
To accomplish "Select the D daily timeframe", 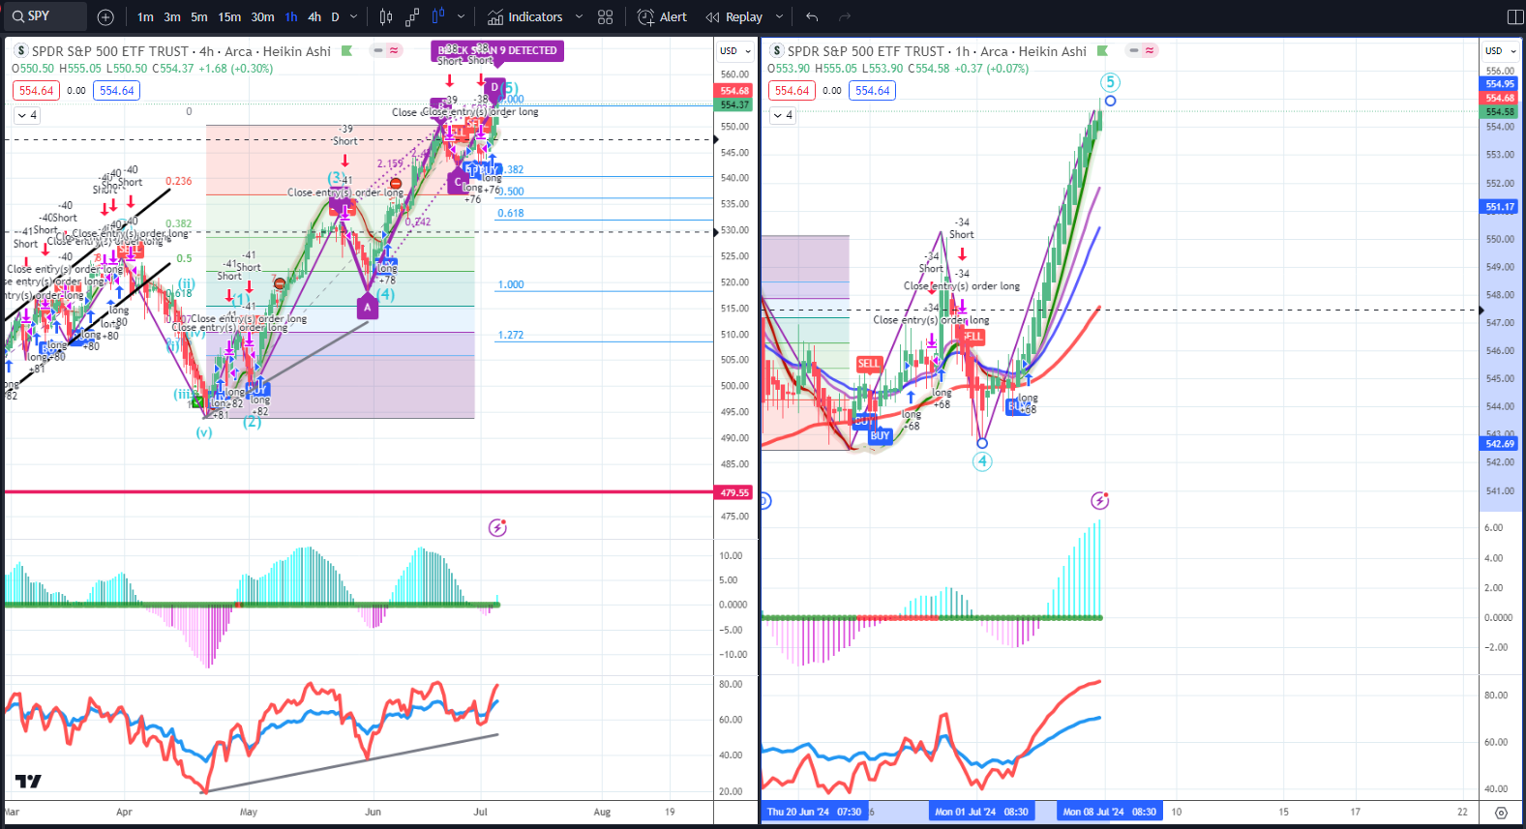I will pyautogui.click(x=336, y=17).
